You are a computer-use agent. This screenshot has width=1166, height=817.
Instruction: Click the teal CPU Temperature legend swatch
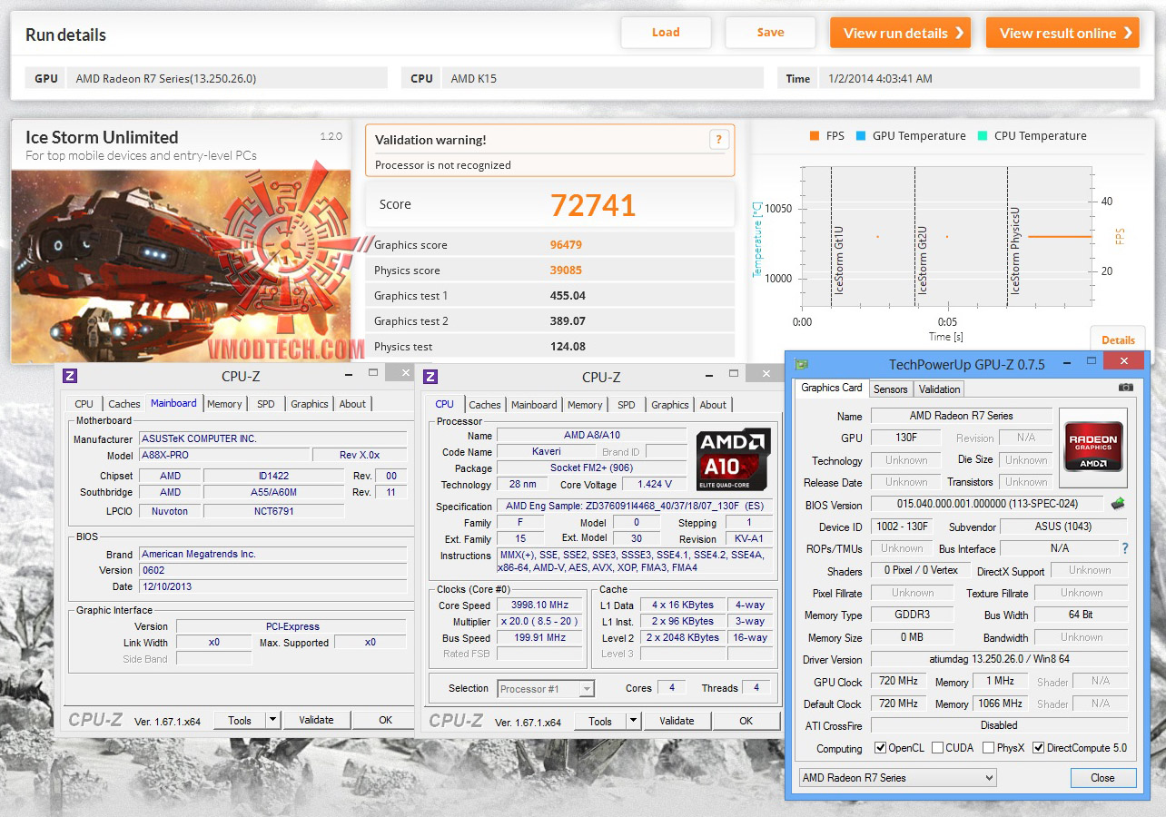click(982, 136)
